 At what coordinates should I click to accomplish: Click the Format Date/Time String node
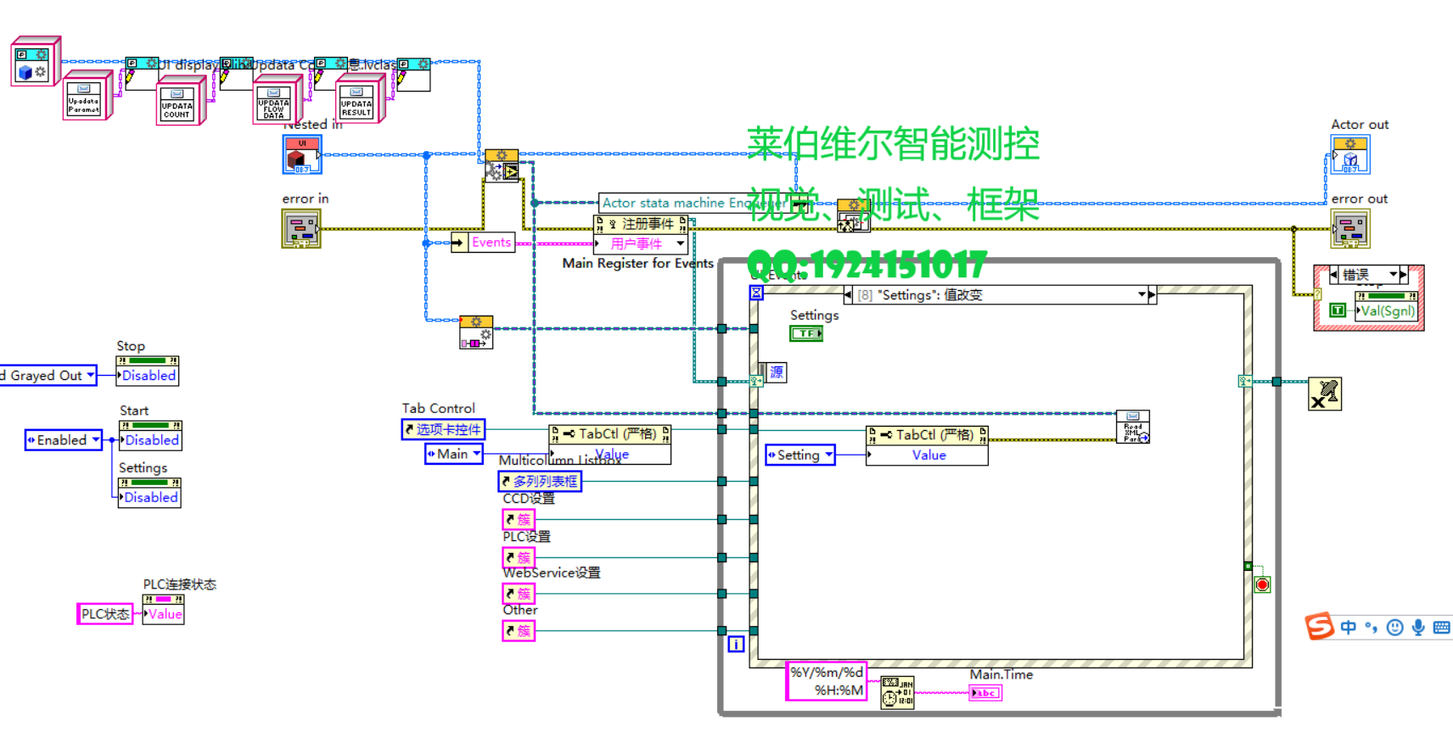(x=897, y=692)
